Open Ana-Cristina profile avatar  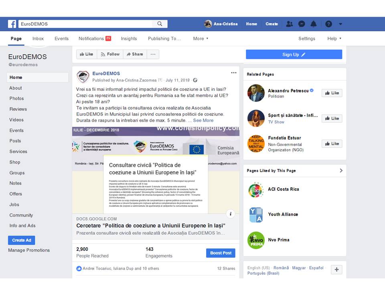[x=208, y=24]
